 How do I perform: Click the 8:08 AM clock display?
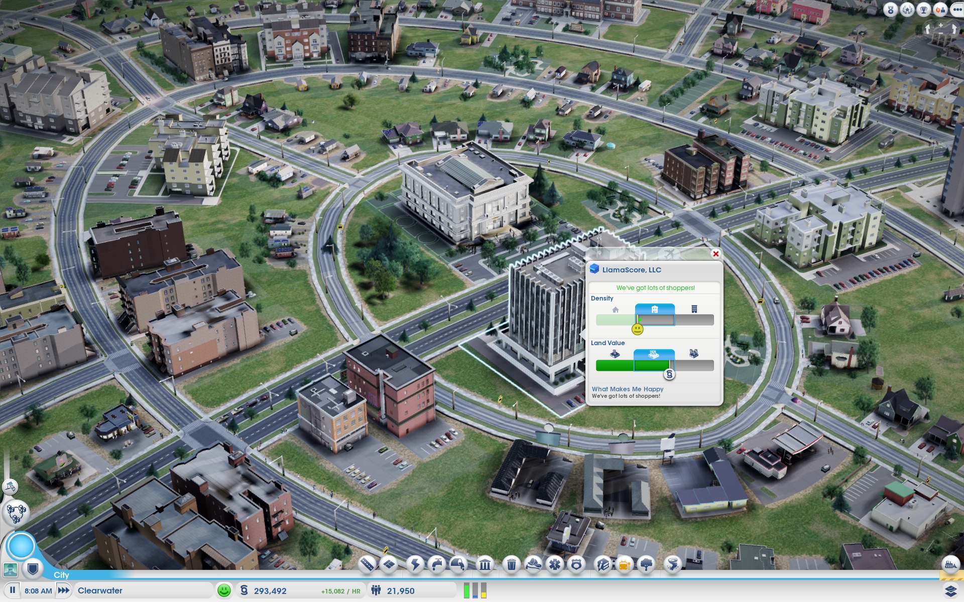[x=38, y=591]
